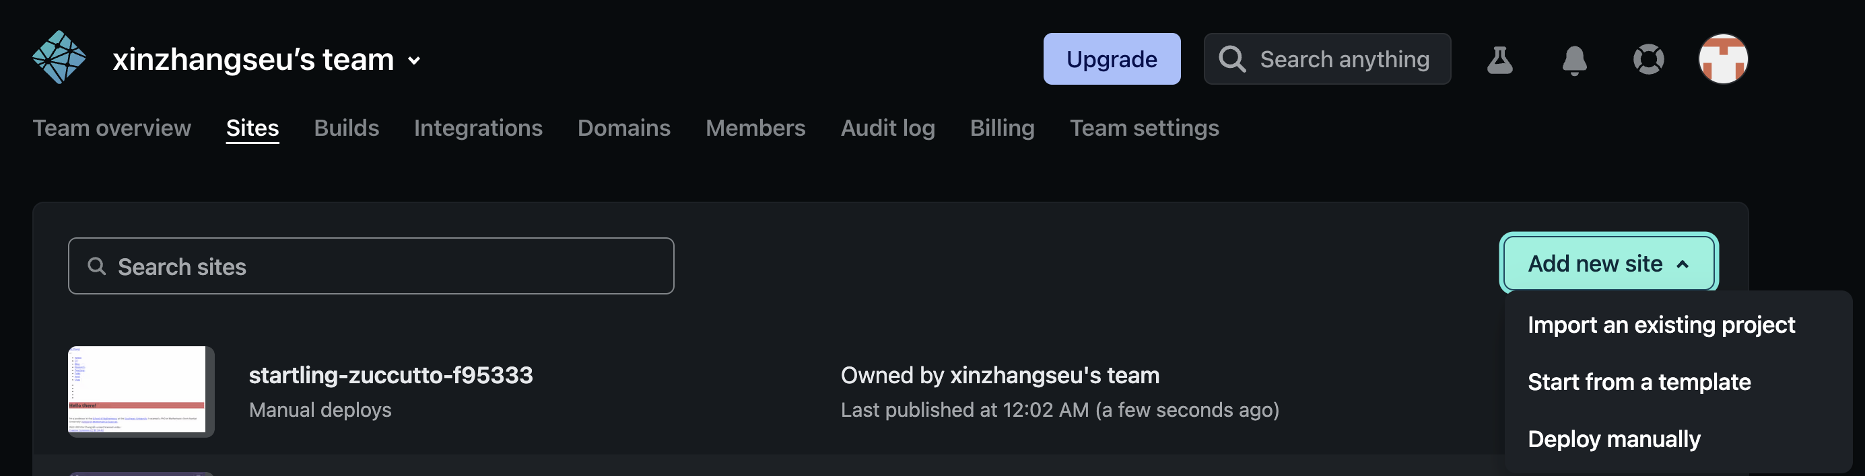Open the startling-zuccutto-f95333 site link
1865x476 pixels.
coord(391,375)
